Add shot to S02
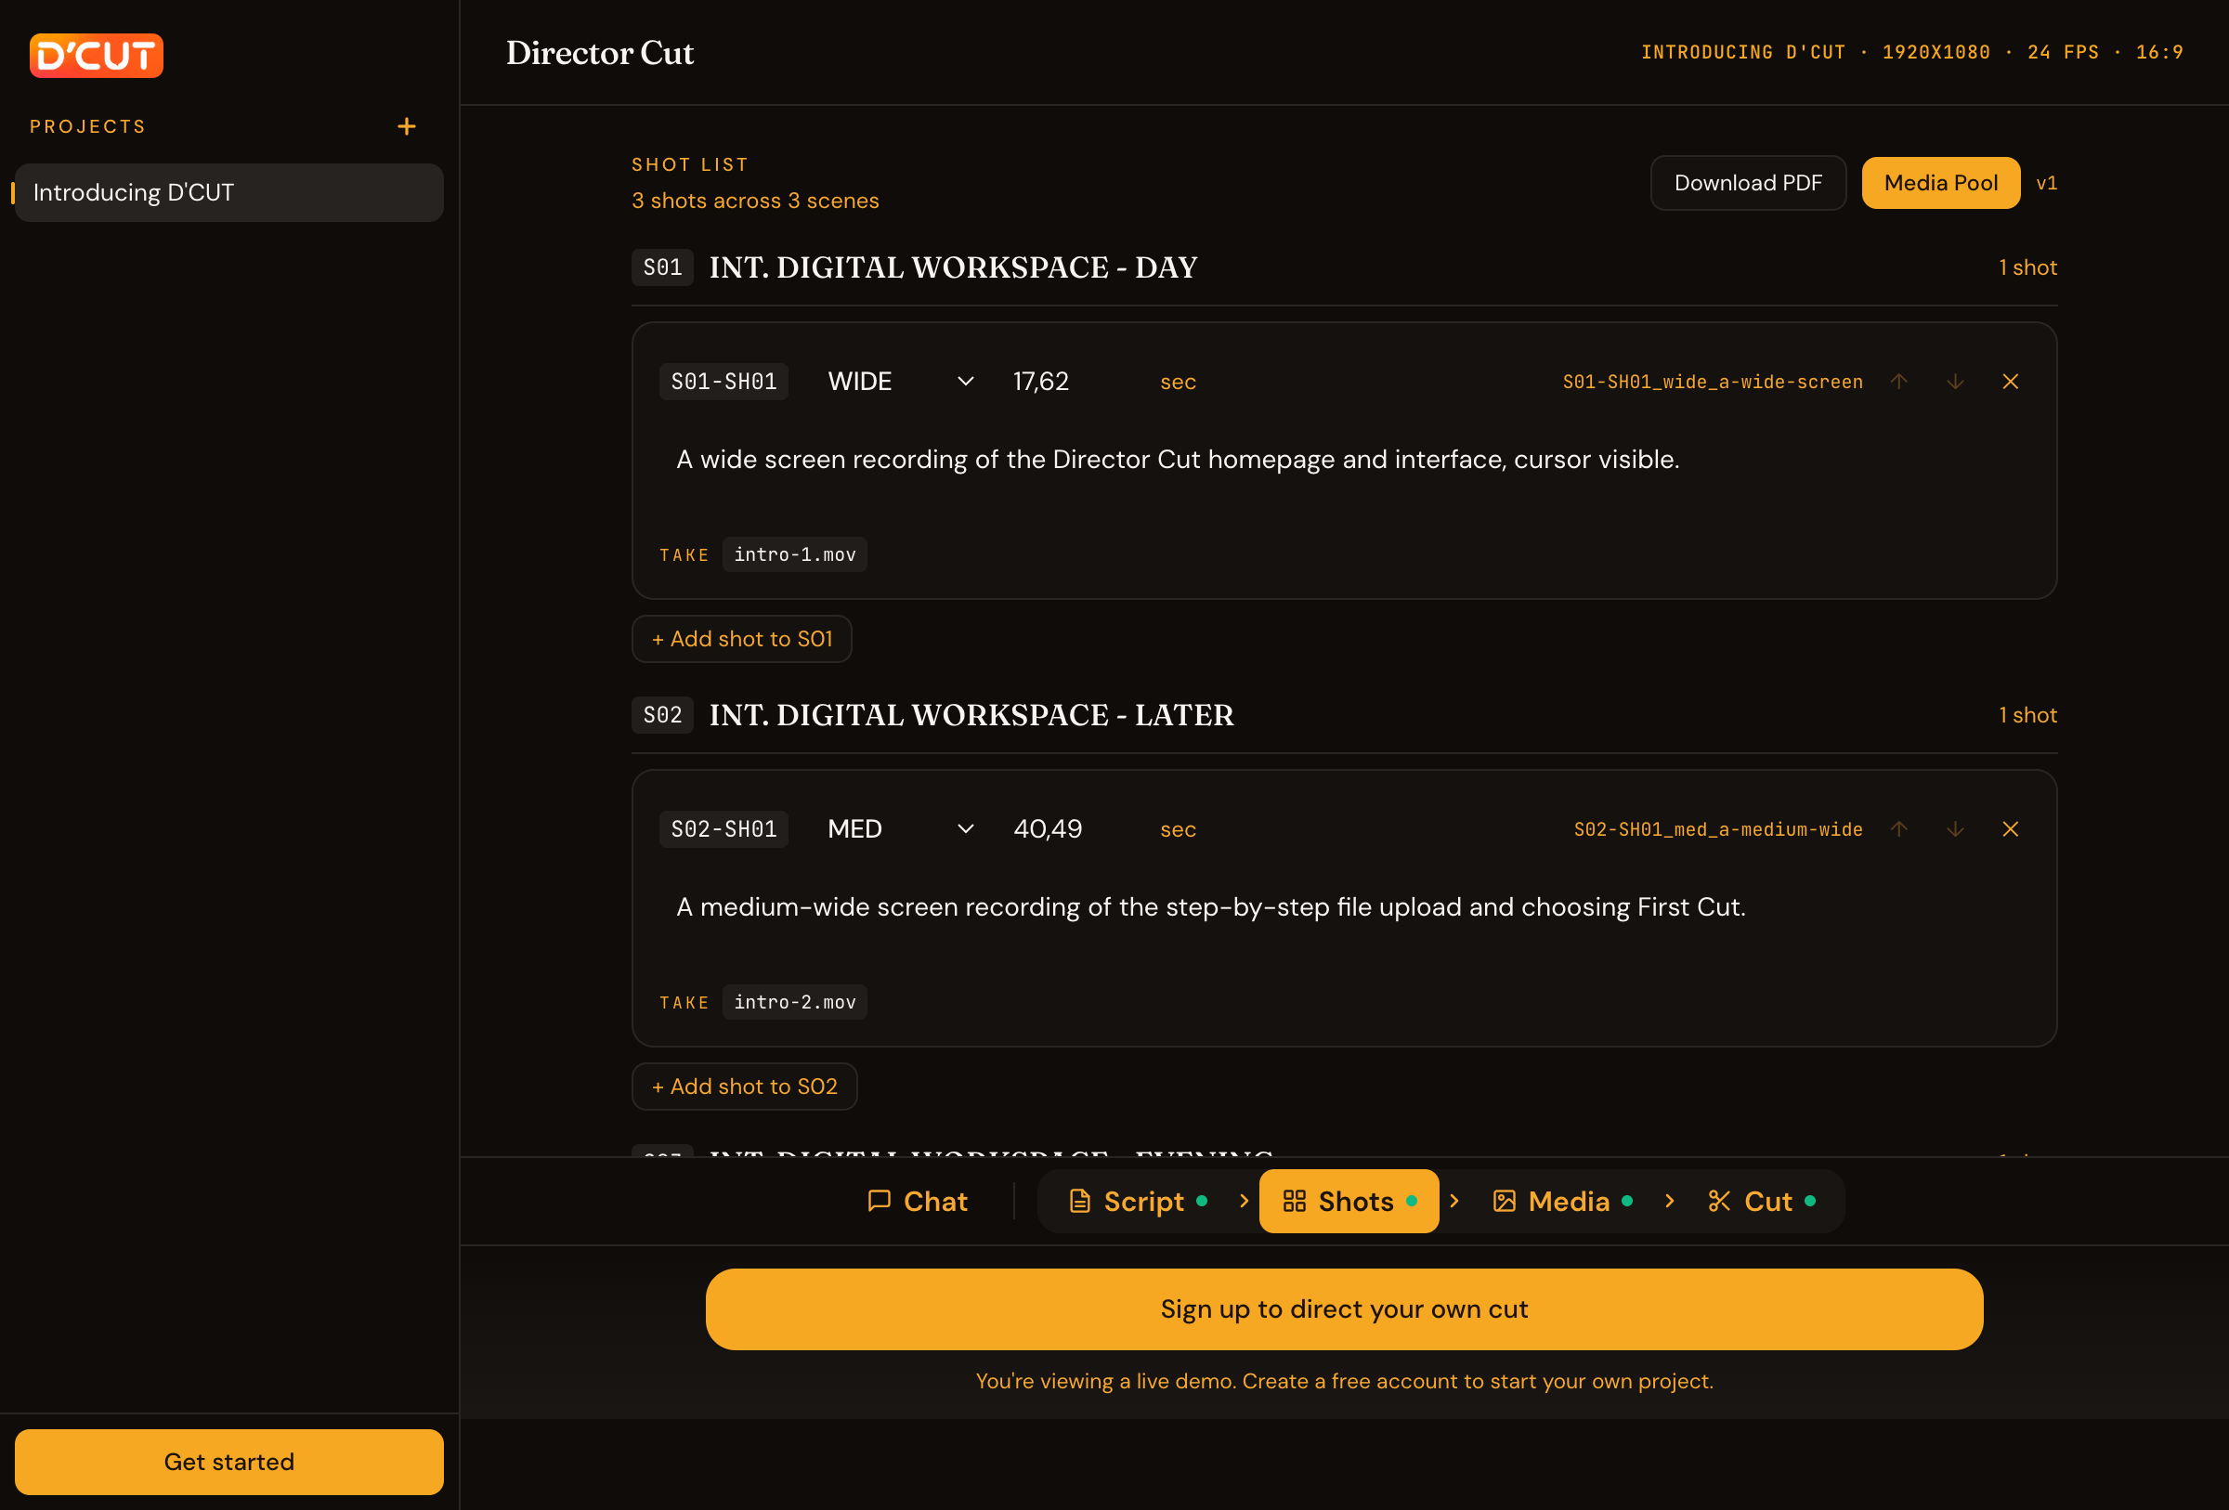This screenshot has width=2229, height=1510. [744, 1087]
